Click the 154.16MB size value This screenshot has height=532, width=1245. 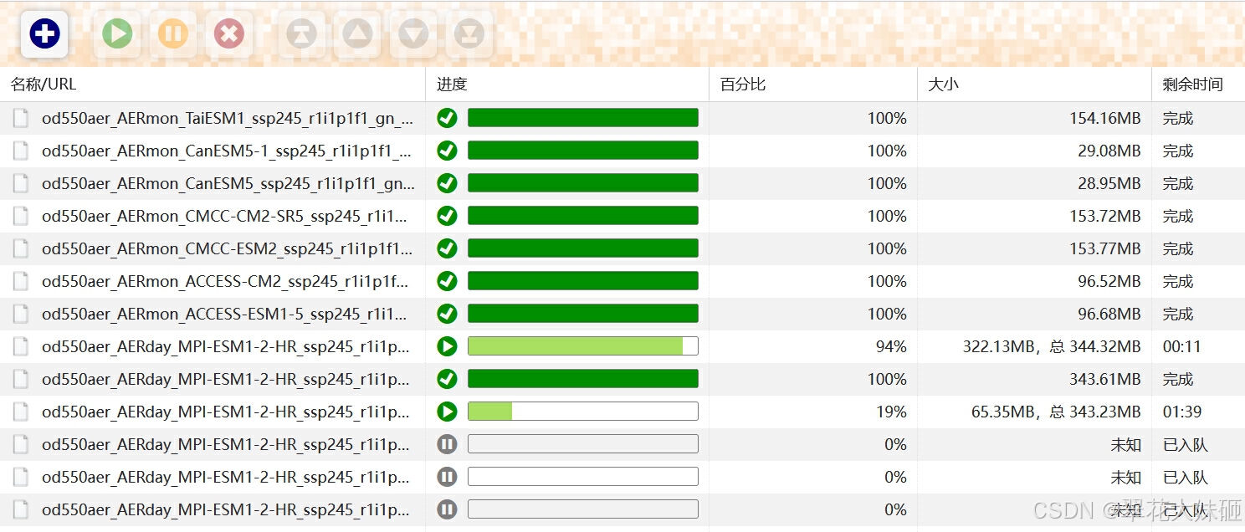(x=1105, y=119)
